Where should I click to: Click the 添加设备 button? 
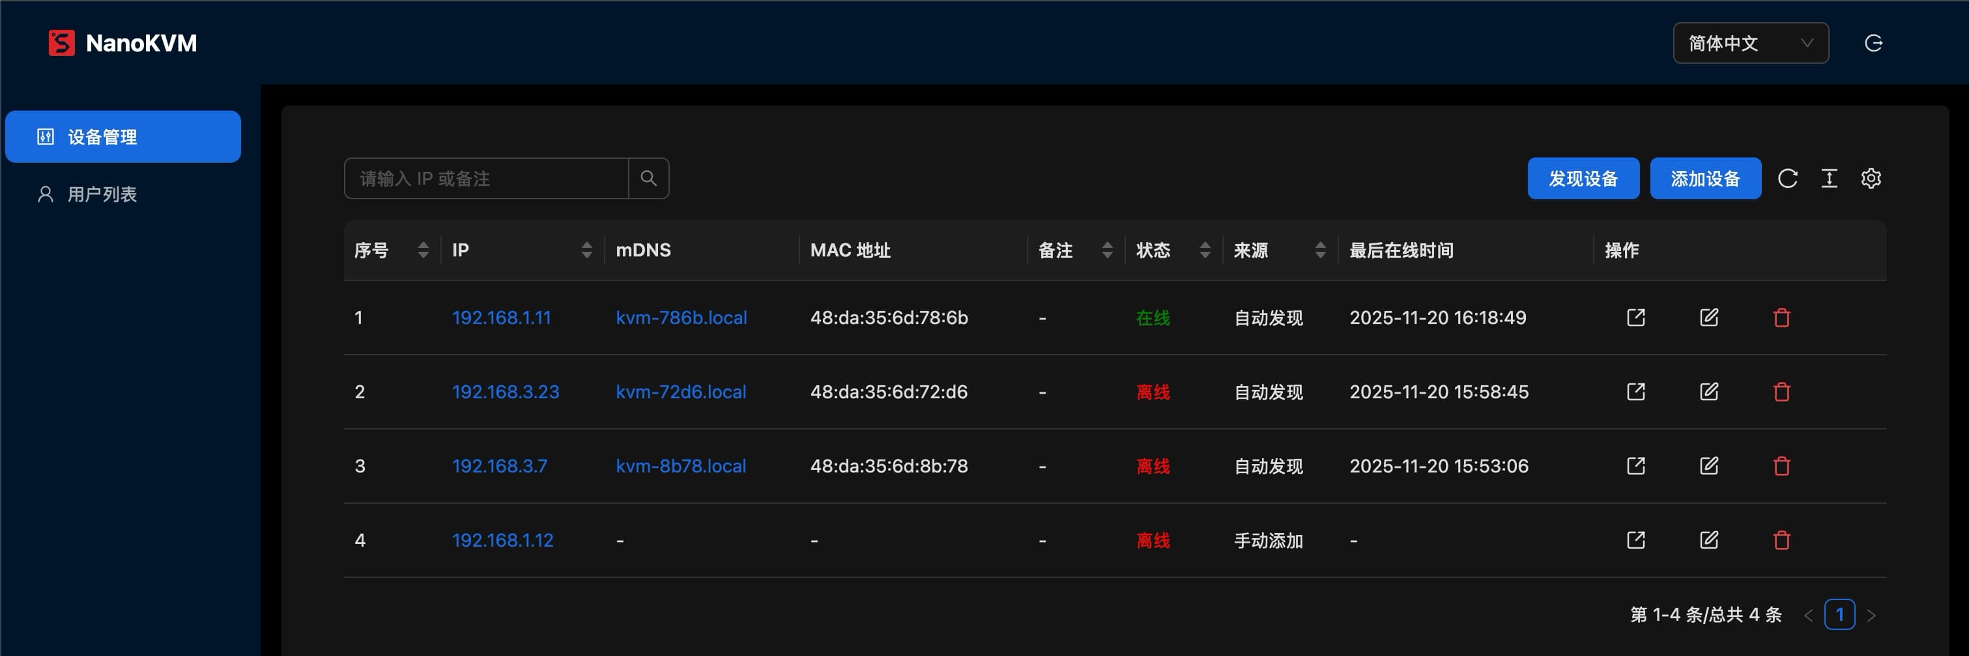(x=1704, y=179)
